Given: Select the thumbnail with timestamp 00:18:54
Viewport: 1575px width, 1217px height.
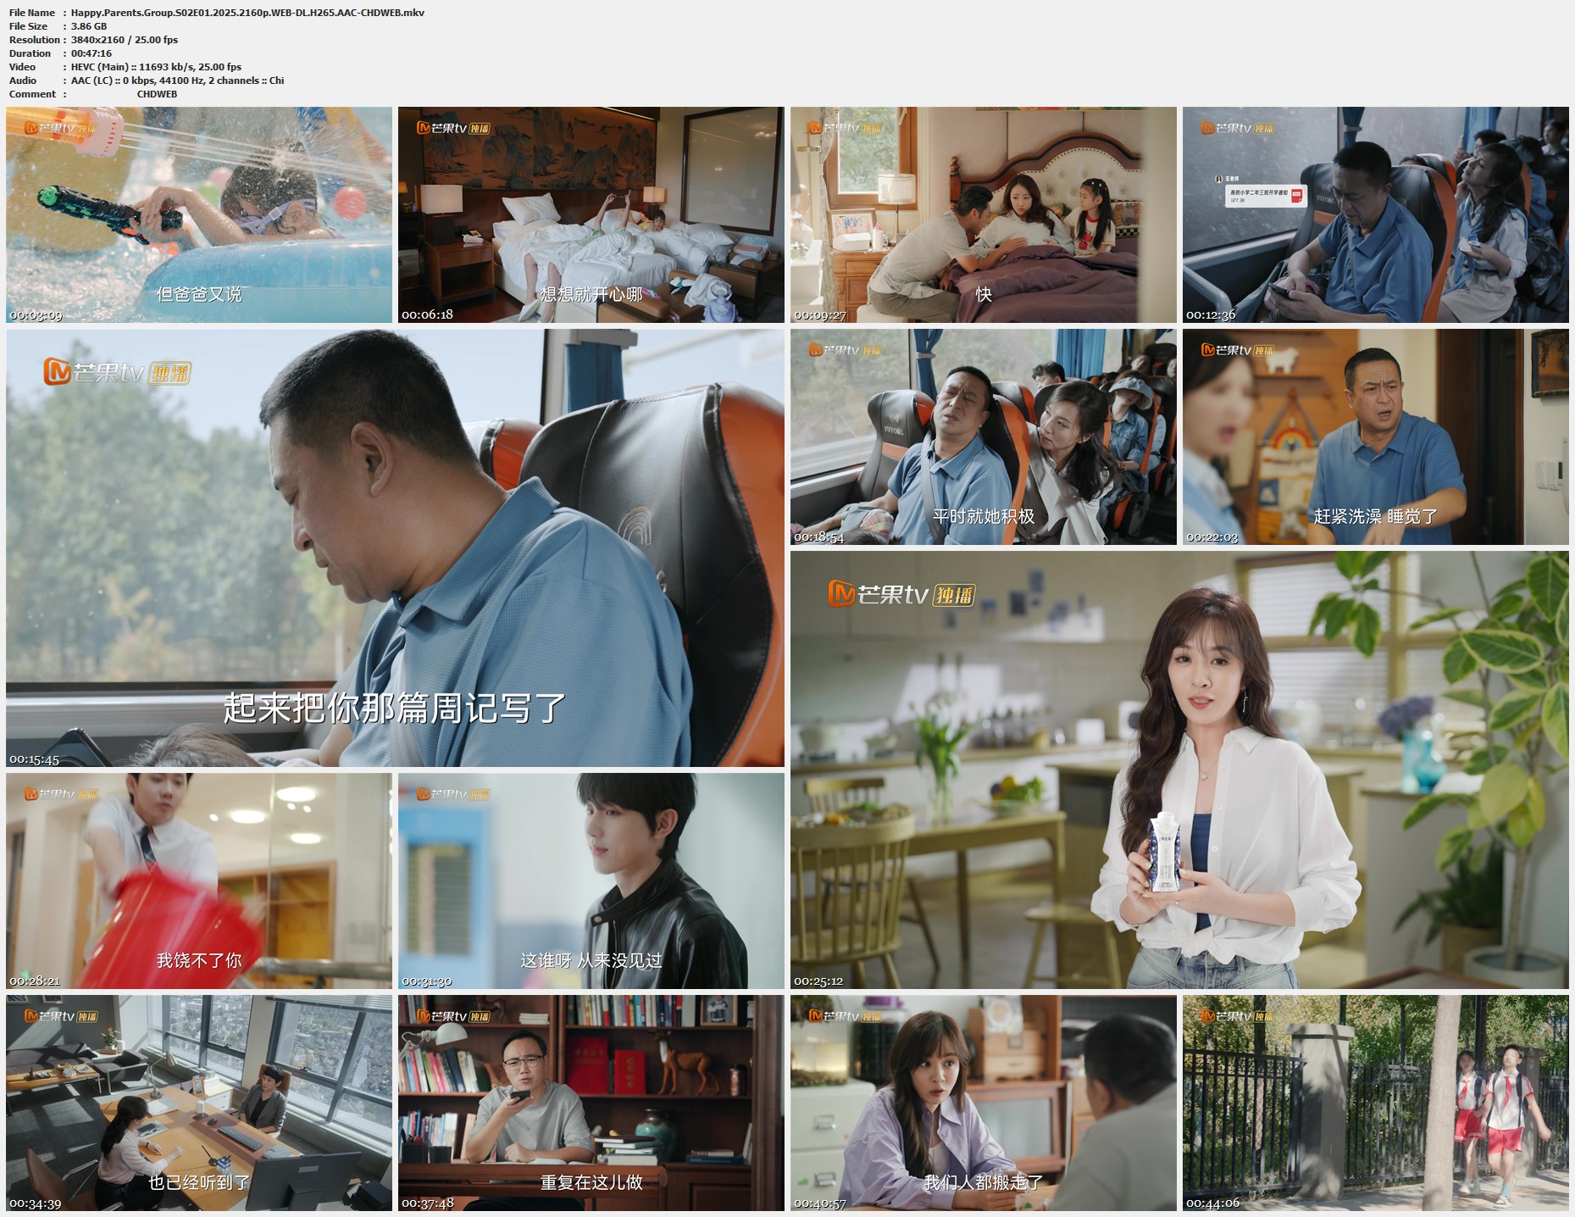Looking at the screenshot, I should click(x=983, y=436).
